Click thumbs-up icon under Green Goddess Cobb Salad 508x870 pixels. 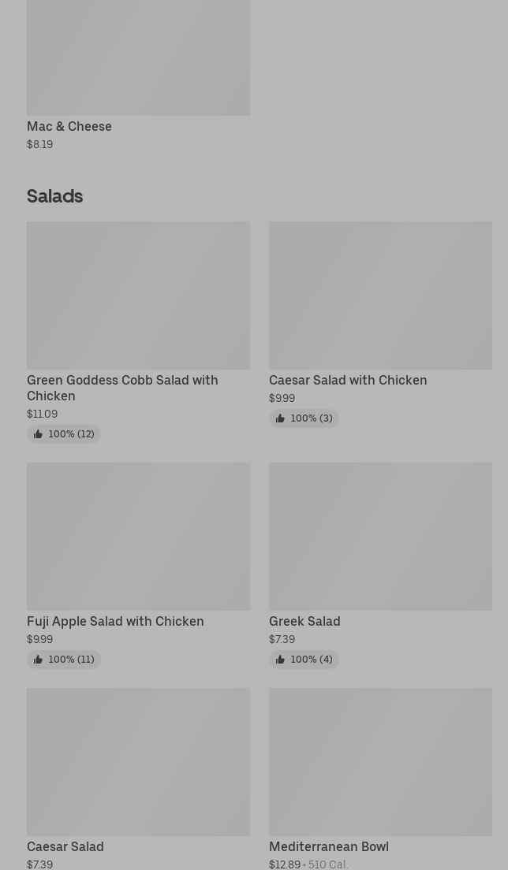click(38, 434)
